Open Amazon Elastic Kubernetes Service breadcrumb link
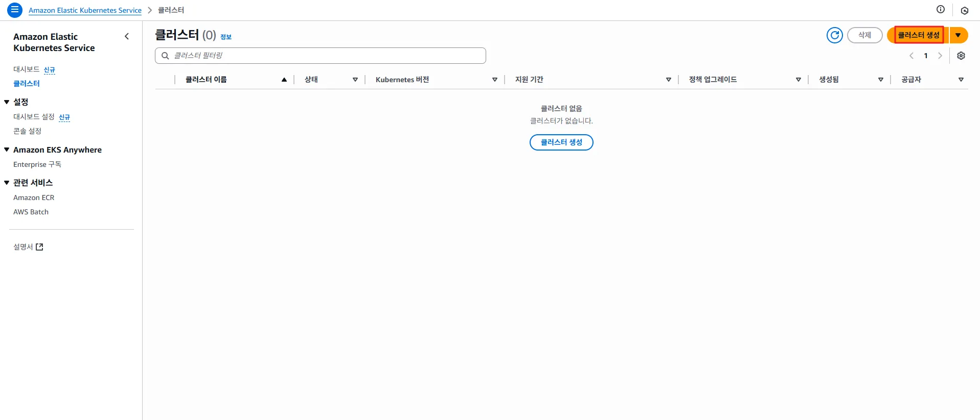The height and width of the screenshot is (420, 980). click(x=85, y=10)
